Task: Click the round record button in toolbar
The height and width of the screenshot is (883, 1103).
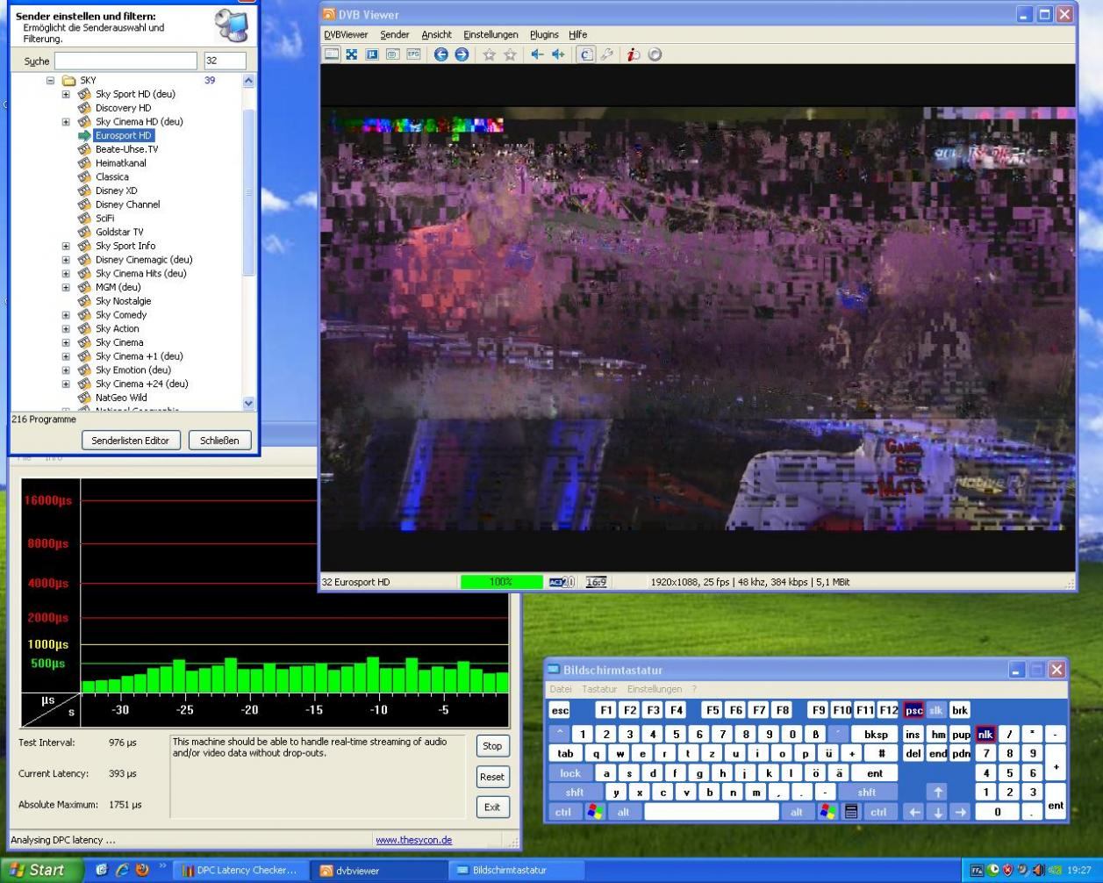Action: [655, 54]
